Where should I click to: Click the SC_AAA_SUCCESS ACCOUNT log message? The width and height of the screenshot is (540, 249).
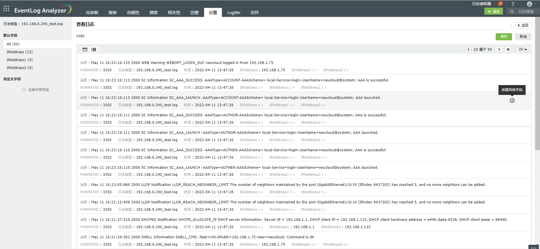tap(240, 80)
